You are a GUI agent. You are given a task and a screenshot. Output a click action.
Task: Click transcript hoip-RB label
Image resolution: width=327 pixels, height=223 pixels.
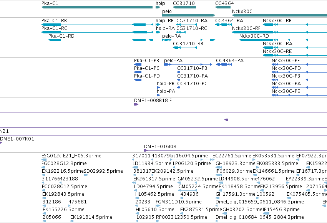click(x=164, y=21)
